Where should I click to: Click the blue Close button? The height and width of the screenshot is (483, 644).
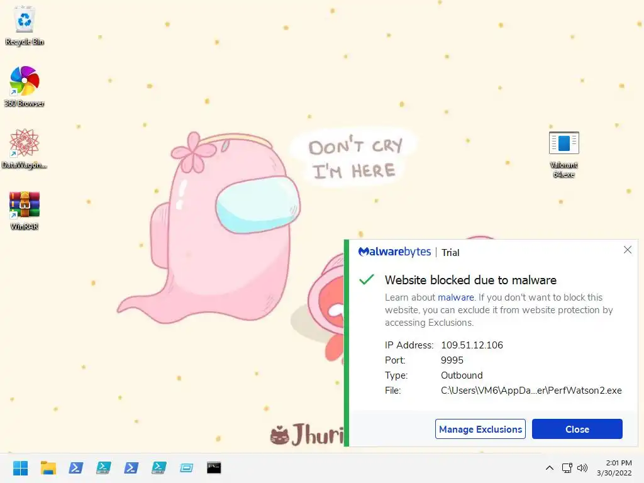point(577,429)
